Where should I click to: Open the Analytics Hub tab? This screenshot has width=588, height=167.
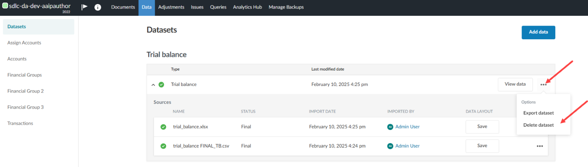247,7
